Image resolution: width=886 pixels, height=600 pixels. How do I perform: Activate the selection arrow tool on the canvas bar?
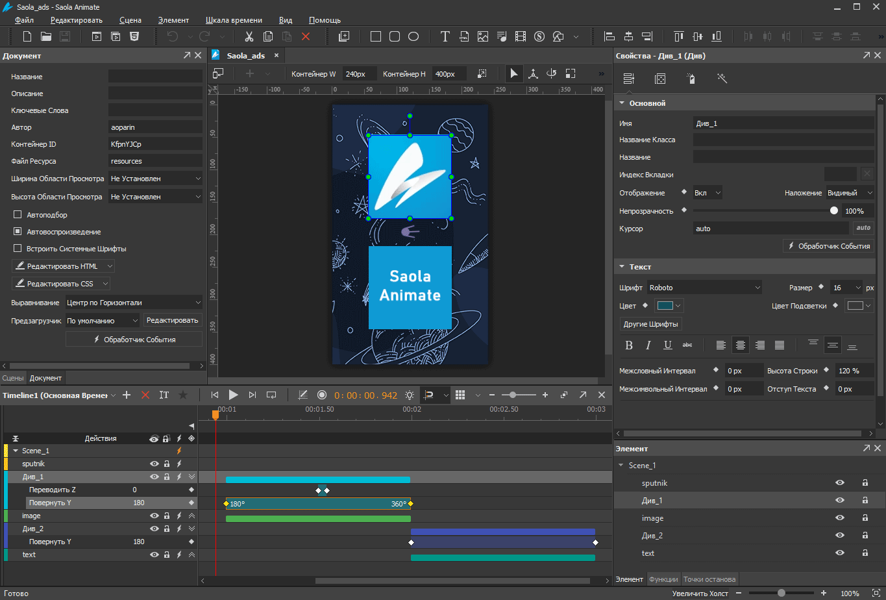tap(514, 73)
